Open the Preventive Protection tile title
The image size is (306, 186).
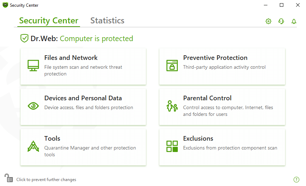pos(215,58)
